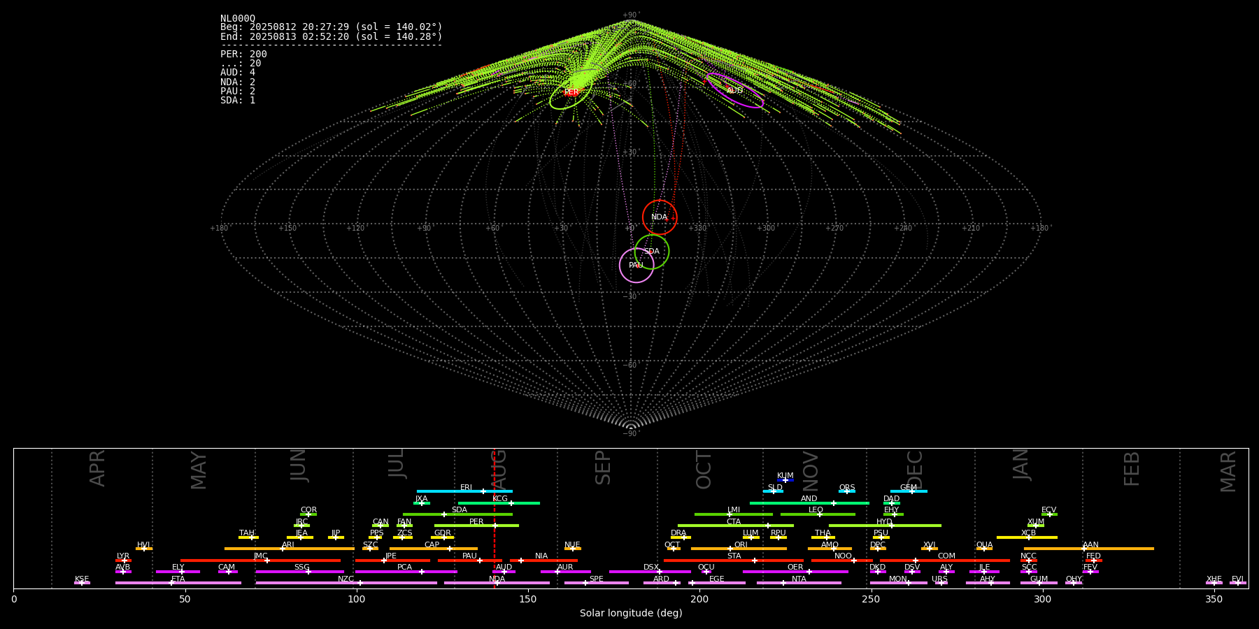1259x629 pixels.
Task: Click the EVI shower bar in timeline
Action: coord(1238,583)
